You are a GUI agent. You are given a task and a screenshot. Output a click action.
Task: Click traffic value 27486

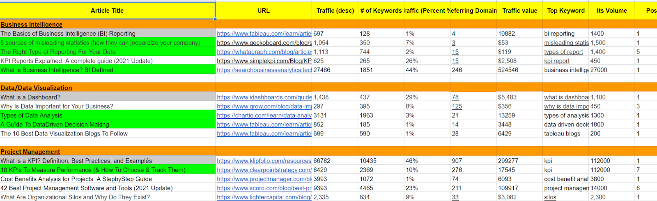335,70
